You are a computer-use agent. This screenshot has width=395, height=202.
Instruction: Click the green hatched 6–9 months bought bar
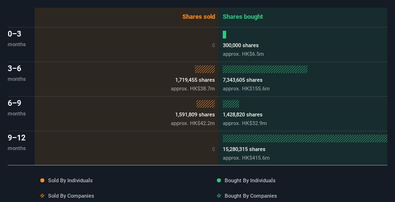click(x=231, y=104)
